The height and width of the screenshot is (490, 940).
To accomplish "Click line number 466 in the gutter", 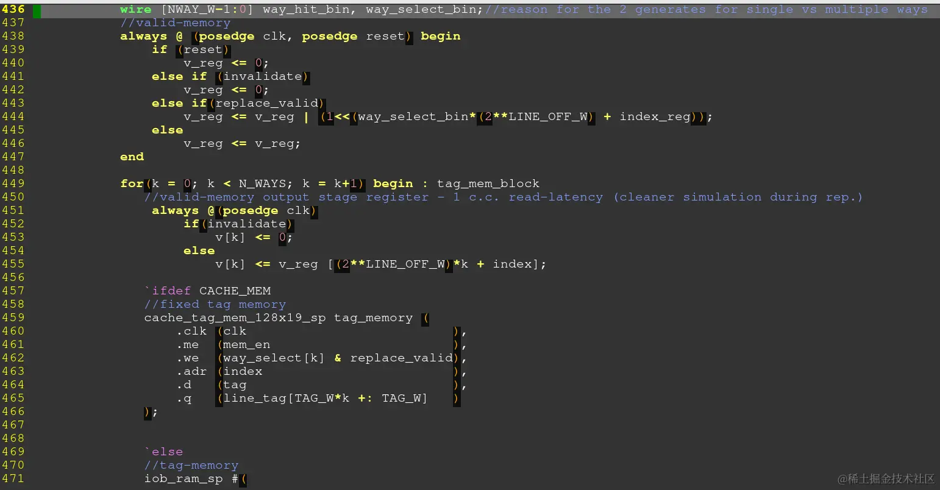I will click(x=13, y=411).
